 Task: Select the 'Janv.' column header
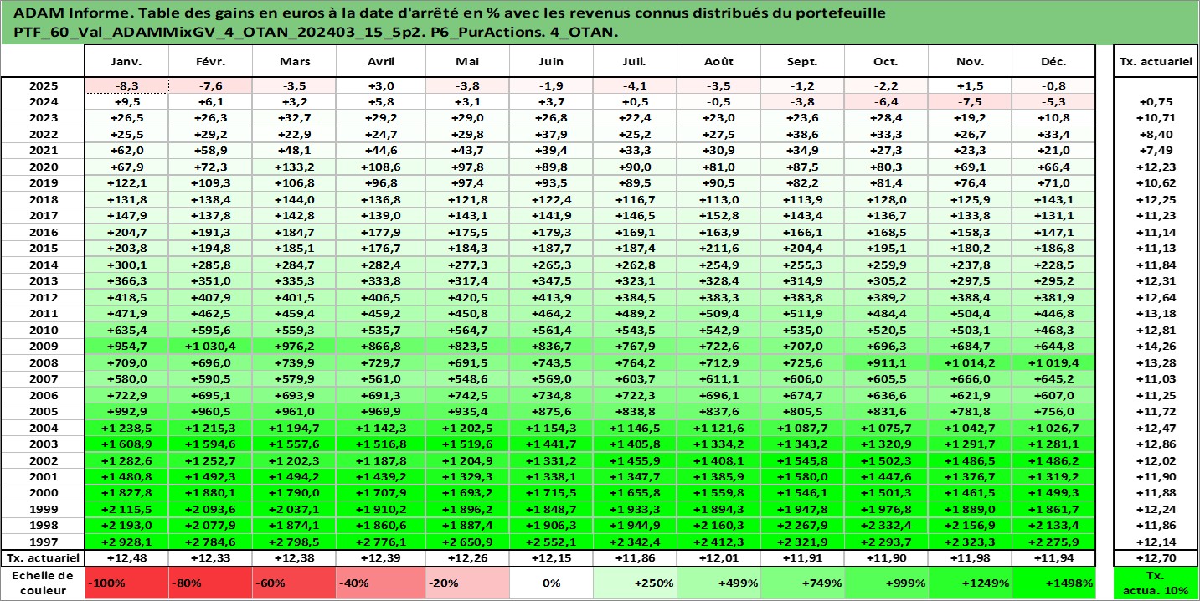click(x=126, y=62)
